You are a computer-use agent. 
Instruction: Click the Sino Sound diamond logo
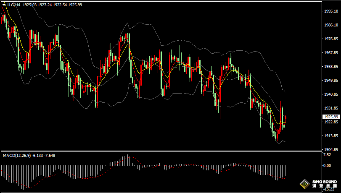304,184
